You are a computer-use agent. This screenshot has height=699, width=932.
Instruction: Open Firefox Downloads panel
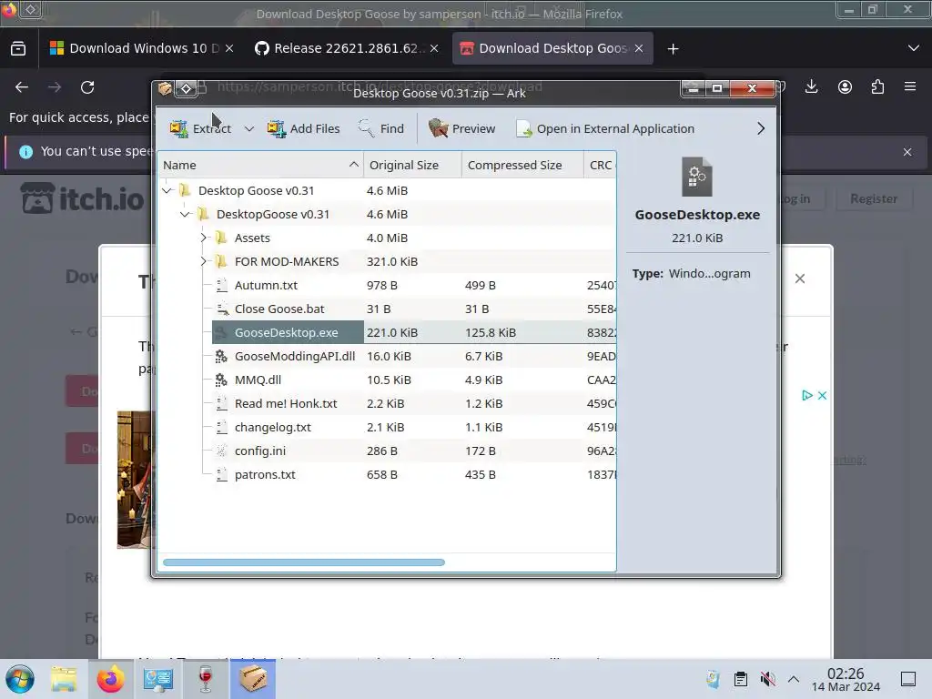[811, 86]
